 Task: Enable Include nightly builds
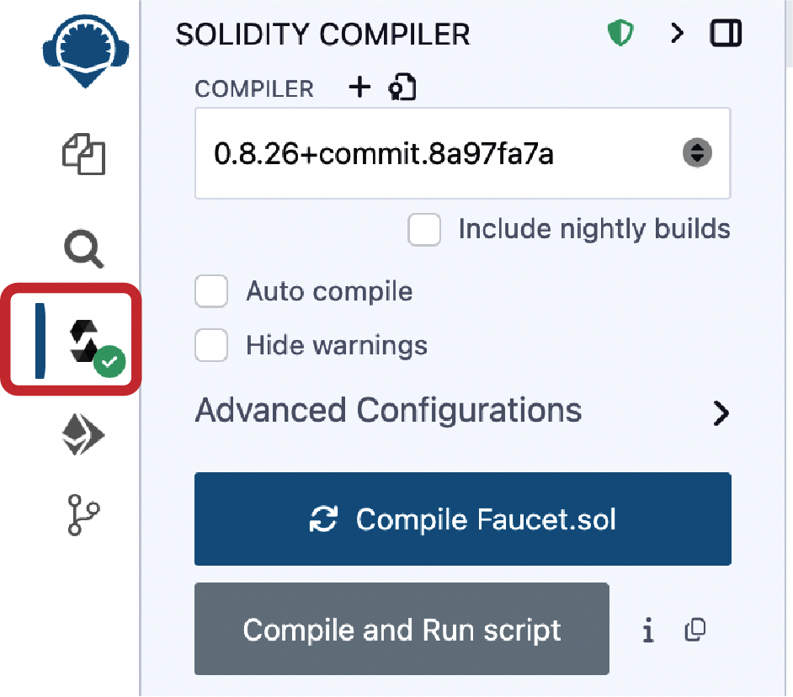[x=424, y=229]
